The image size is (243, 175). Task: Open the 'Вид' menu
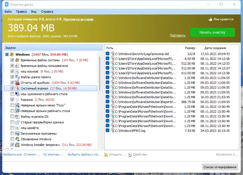point(34,12)
